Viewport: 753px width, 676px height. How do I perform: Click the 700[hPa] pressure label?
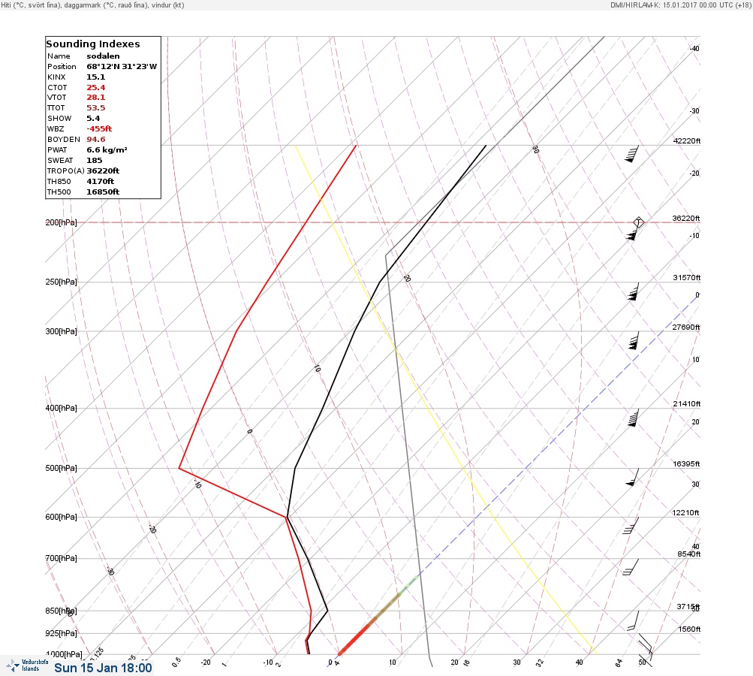pos(61,558)
